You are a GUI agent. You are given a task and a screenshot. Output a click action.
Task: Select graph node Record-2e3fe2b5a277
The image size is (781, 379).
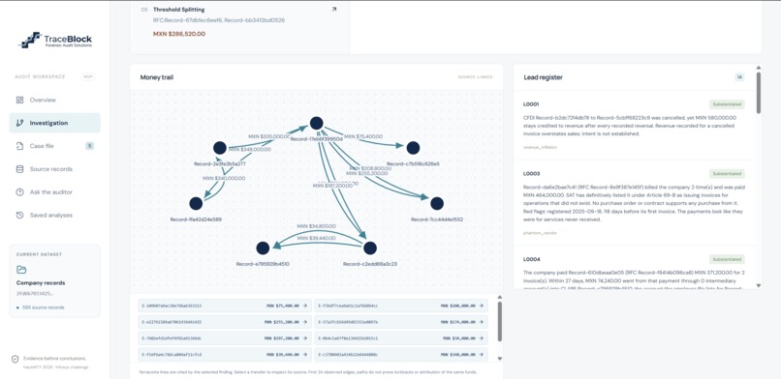point(220,148)
